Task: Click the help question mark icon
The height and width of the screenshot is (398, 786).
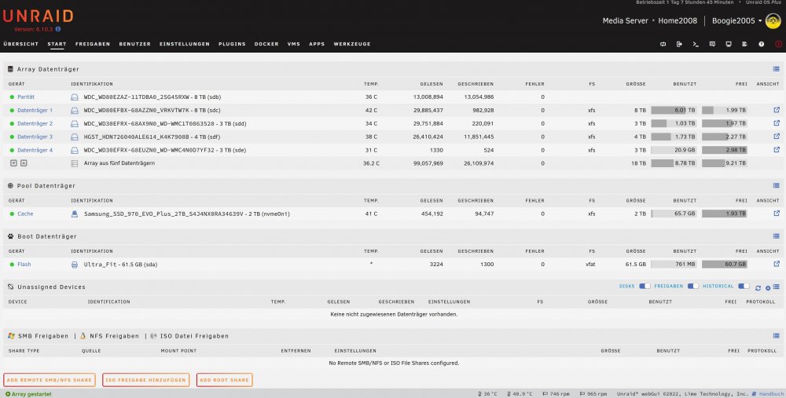Action: 762,44
